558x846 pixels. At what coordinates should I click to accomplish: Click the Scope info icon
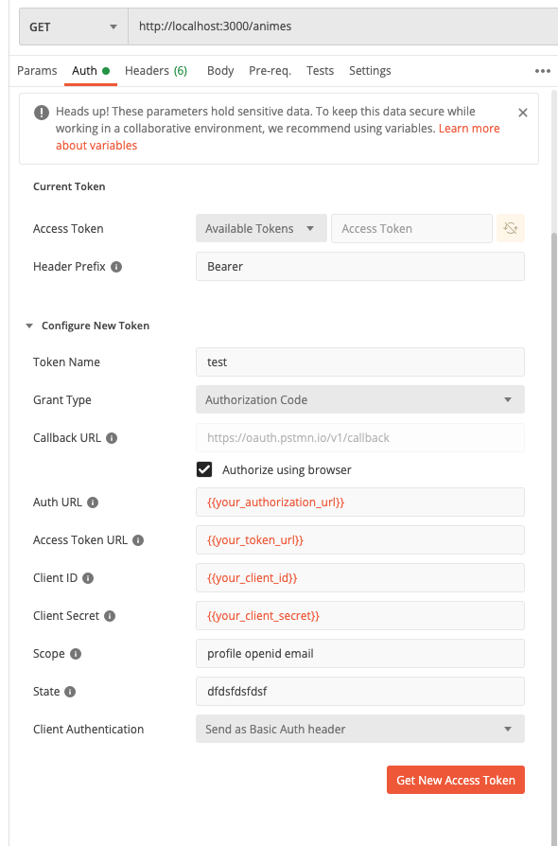[76, 654]
